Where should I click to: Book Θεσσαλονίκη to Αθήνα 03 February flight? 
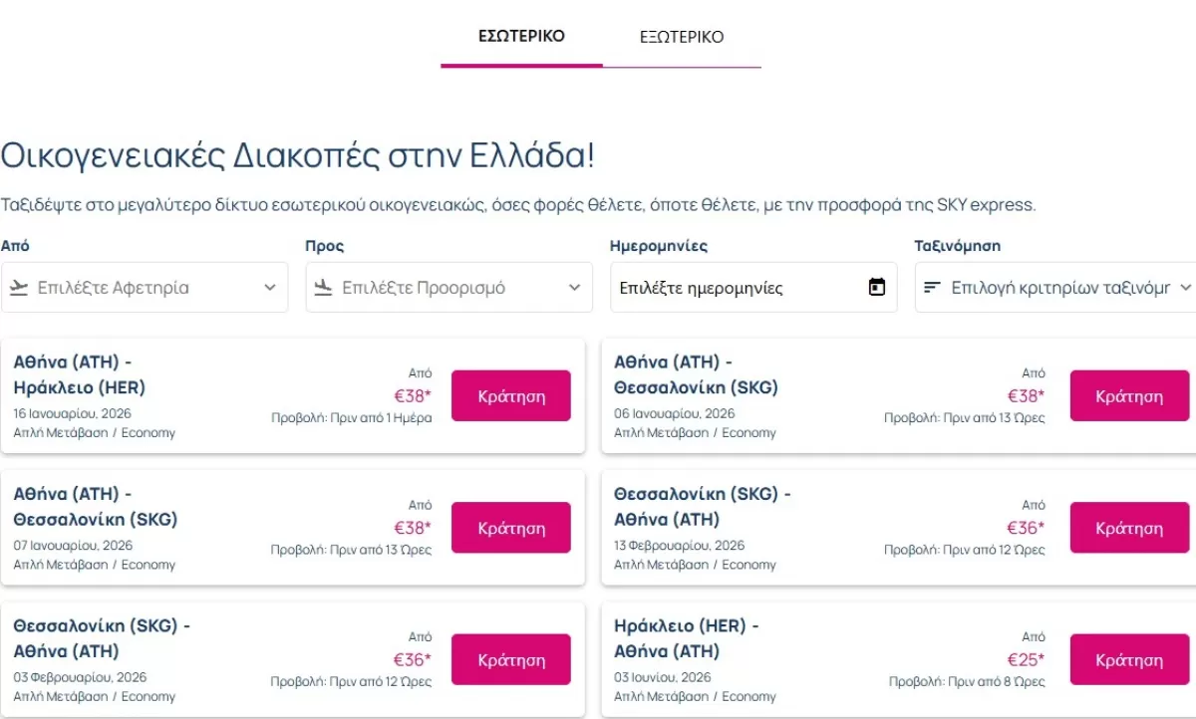[x=511, y=660]
